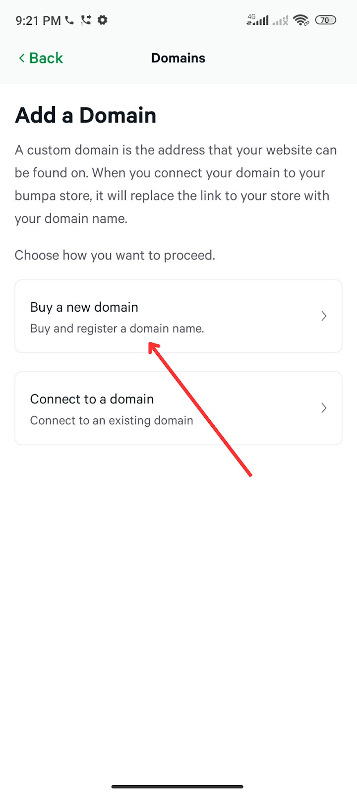Tap "Buy and register a domain name" subtitle

click(117, 329)
